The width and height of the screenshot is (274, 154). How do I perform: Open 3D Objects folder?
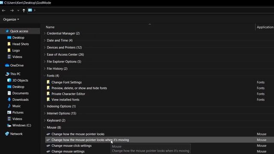click(x=20, y=80)
